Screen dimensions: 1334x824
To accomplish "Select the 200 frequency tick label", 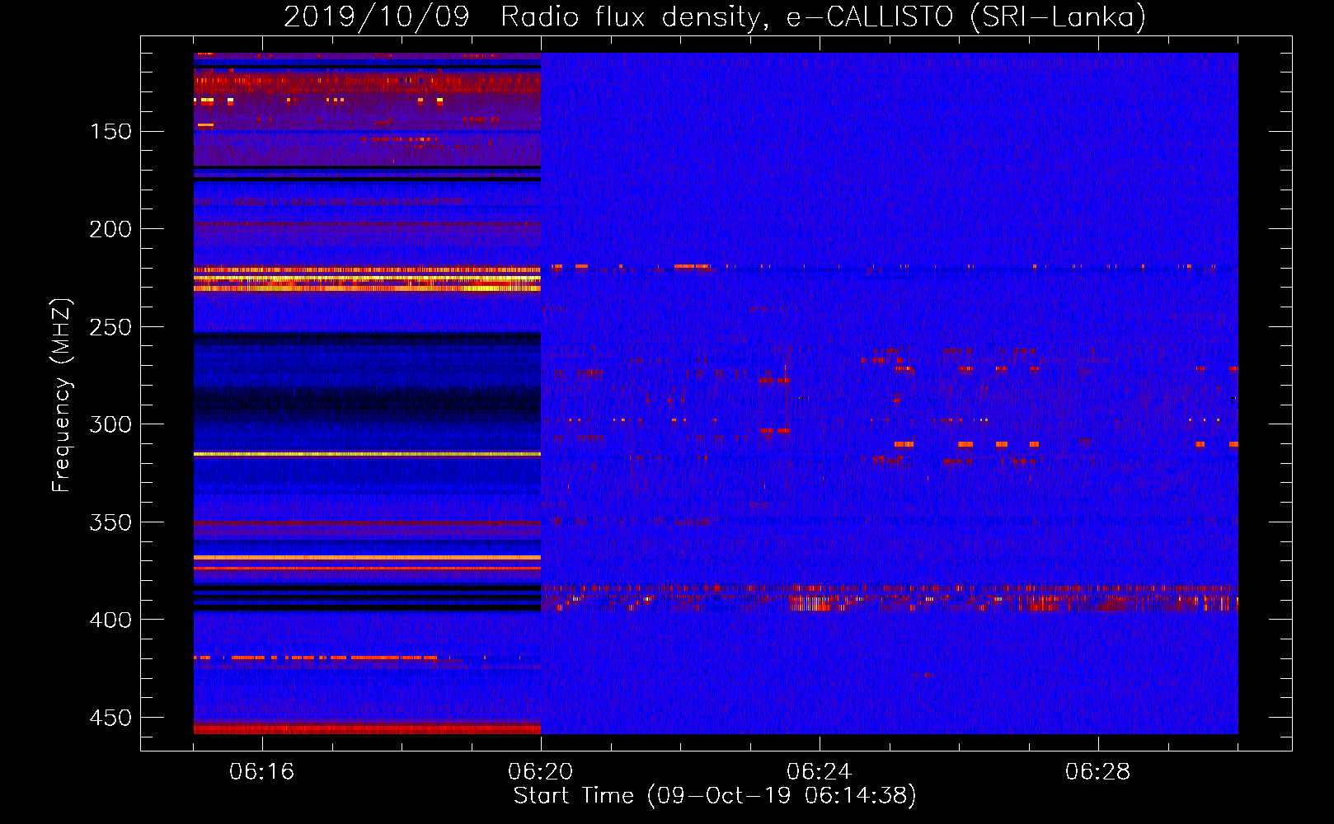I will pos(110,229).
